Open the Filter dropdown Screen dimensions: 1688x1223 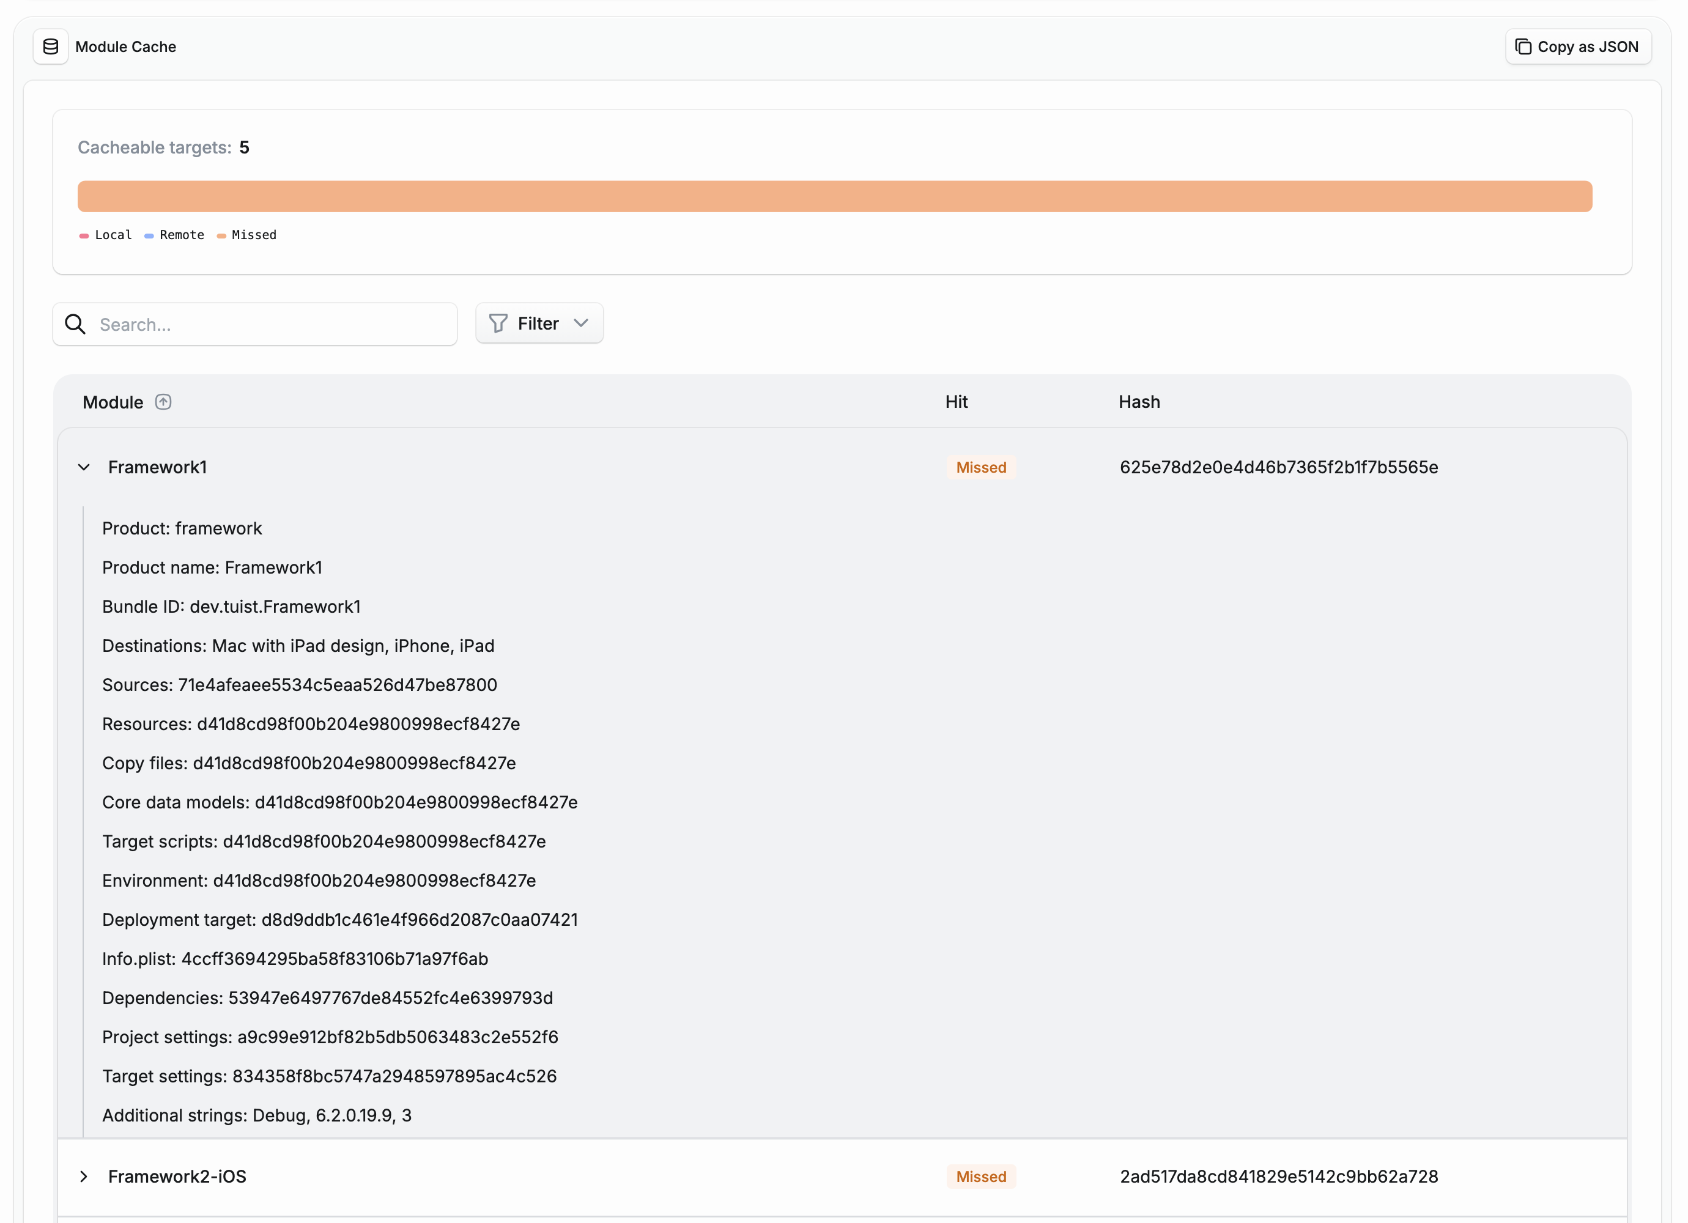(x=539, y=323)
